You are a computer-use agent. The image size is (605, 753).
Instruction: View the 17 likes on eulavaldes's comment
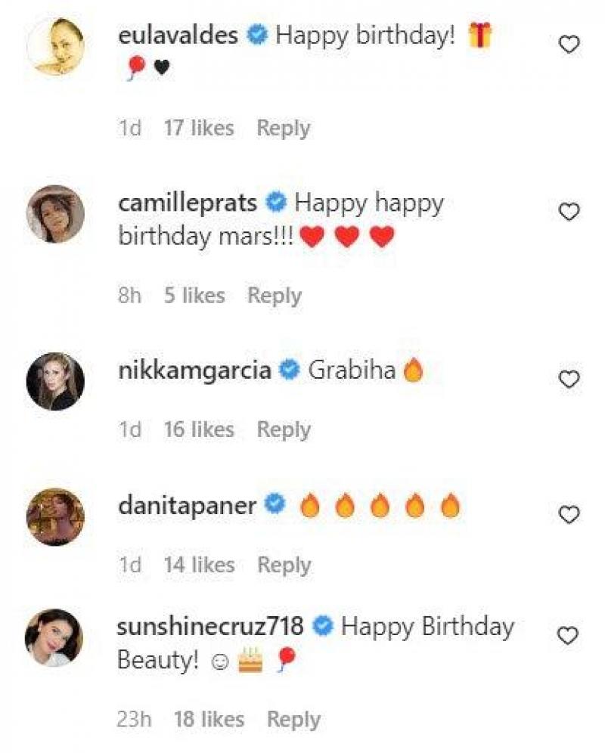coord(198,129)
